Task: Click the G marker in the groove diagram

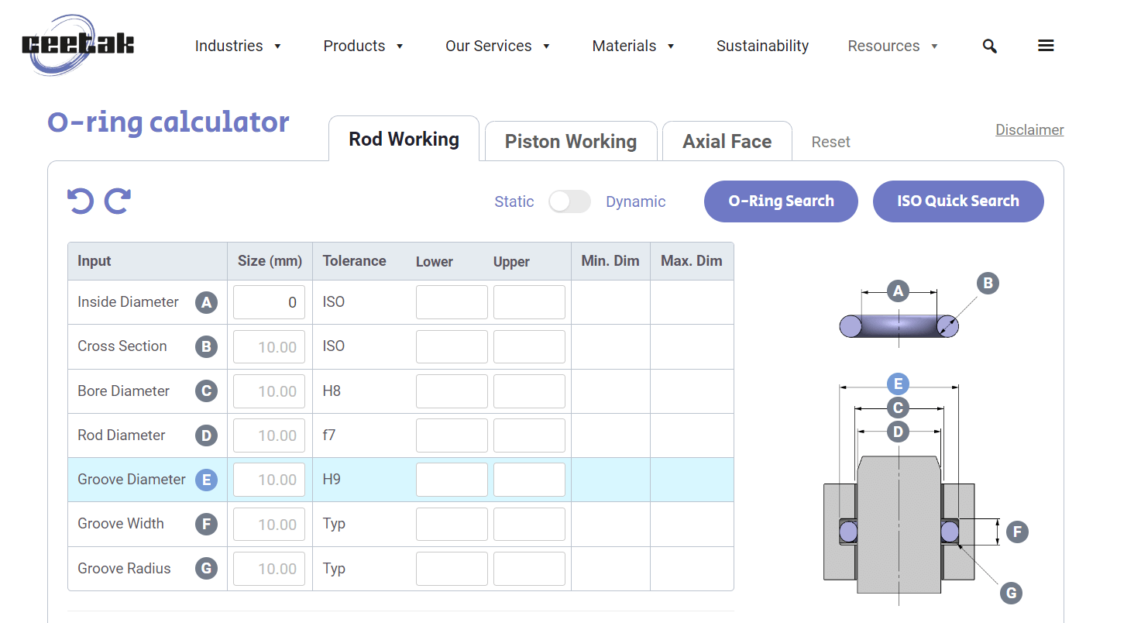Action: (x=1010, y=594)
